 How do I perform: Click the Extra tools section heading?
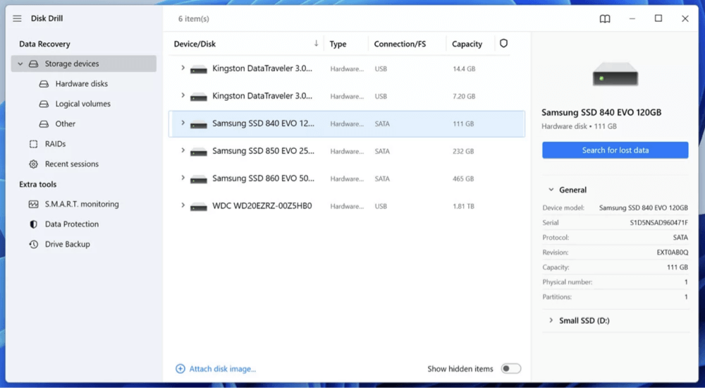click(38, 185)
